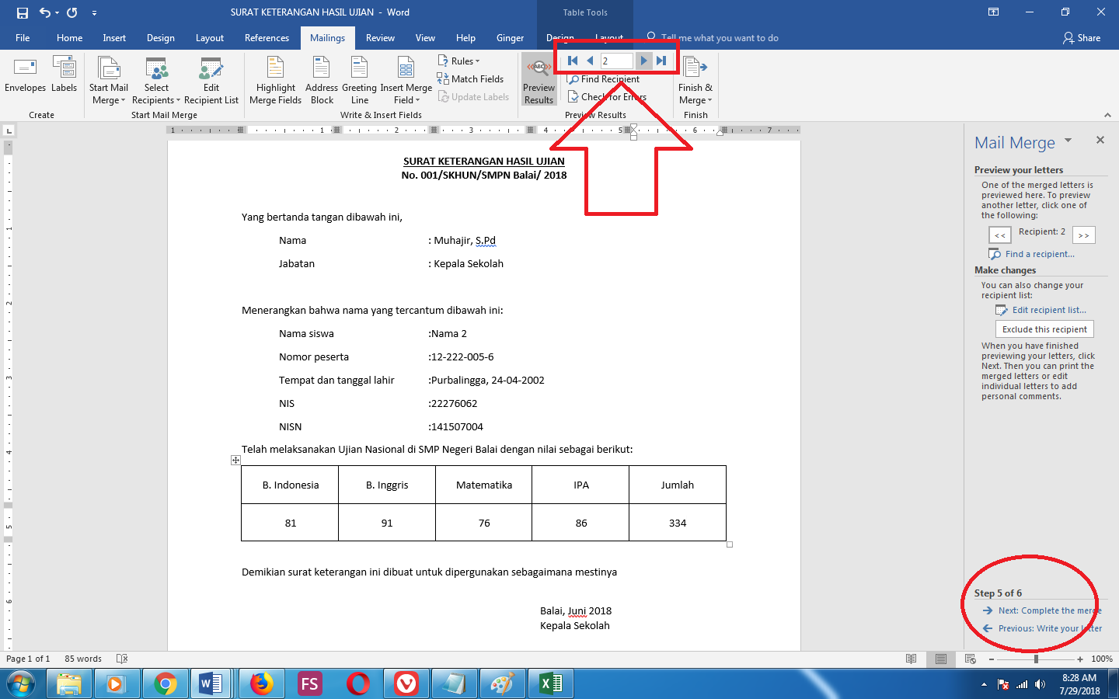Click the zoom in plus button
This screenshot has height=699, width=1119.
[x=1080, y=659]
